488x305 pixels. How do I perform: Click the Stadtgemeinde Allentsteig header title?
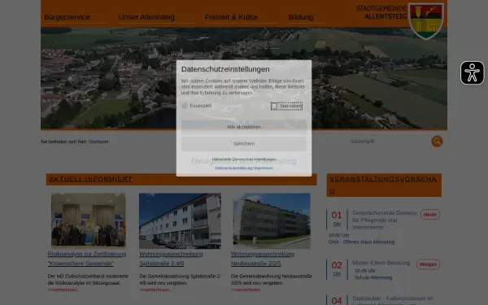[381, 12]
